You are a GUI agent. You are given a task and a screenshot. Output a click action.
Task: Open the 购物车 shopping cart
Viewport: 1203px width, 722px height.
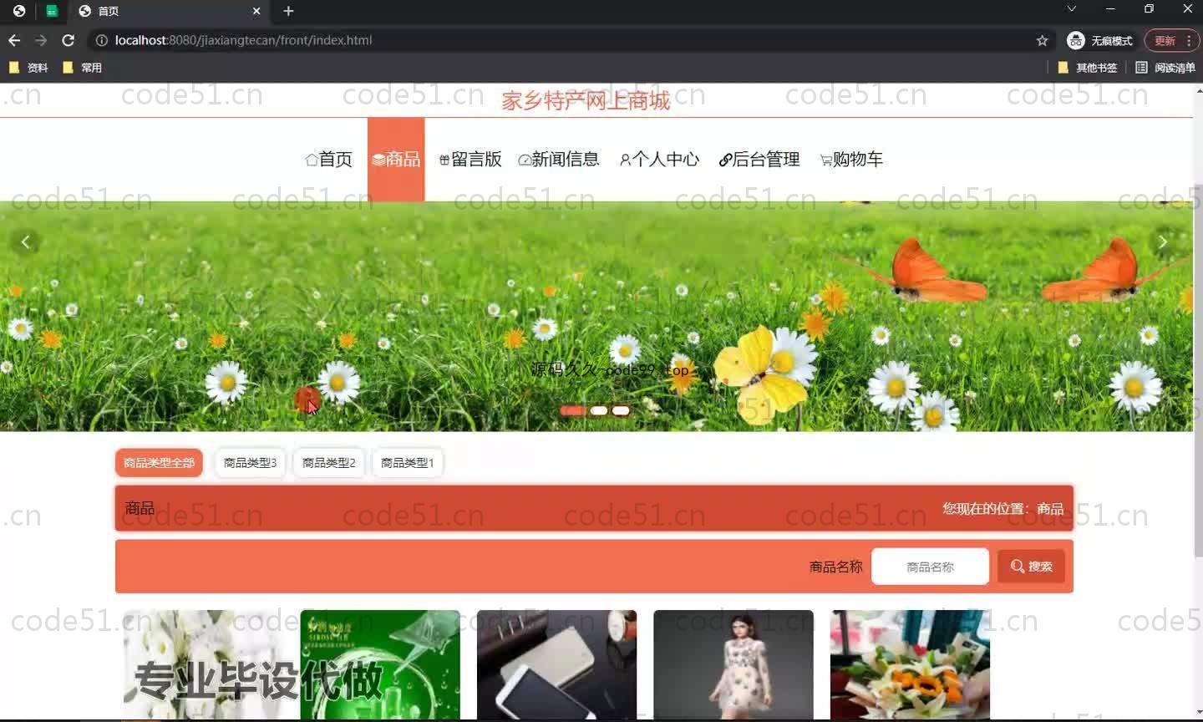pos(851,159)
